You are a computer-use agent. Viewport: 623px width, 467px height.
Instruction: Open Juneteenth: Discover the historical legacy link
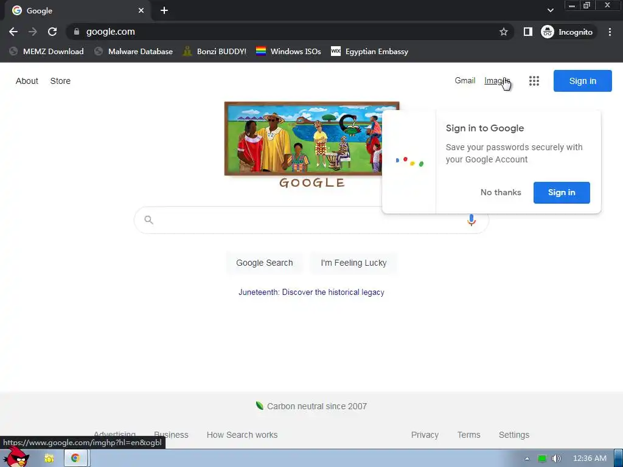pyautogui.click(x=311, y=292)
